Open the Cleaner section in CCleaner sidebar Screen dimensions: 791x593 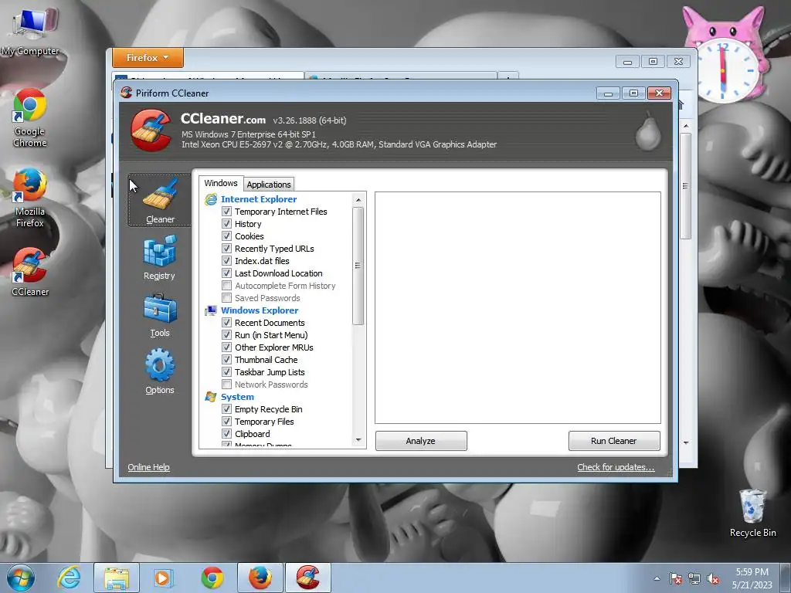[x=160, y=200]
